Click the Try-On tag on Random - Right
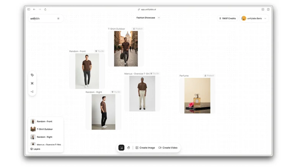This screenshot has width=297, height=167. pyautogui.click(x=116, y=92)
